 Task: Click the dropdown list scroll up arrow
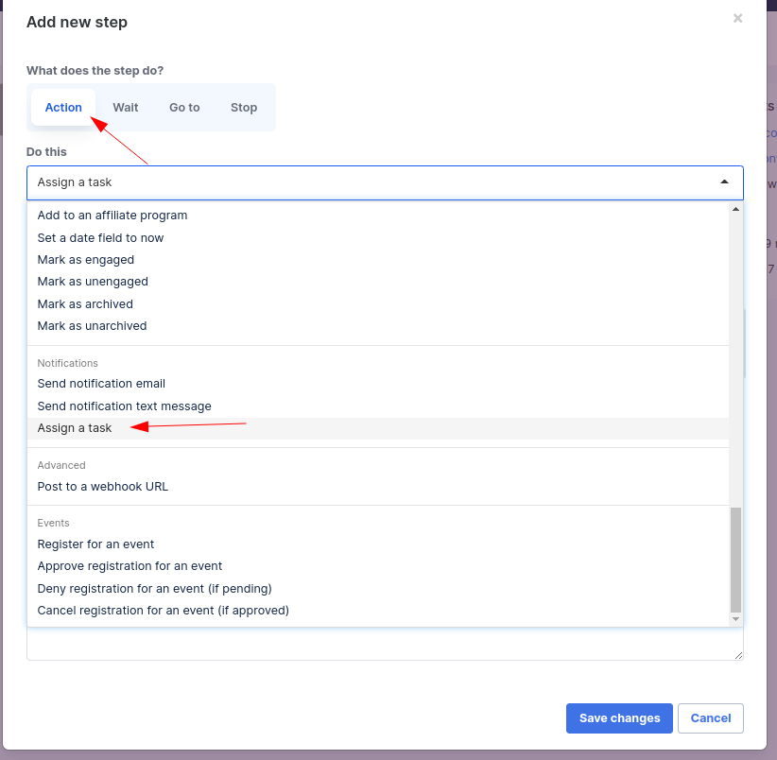coord(735,209)
